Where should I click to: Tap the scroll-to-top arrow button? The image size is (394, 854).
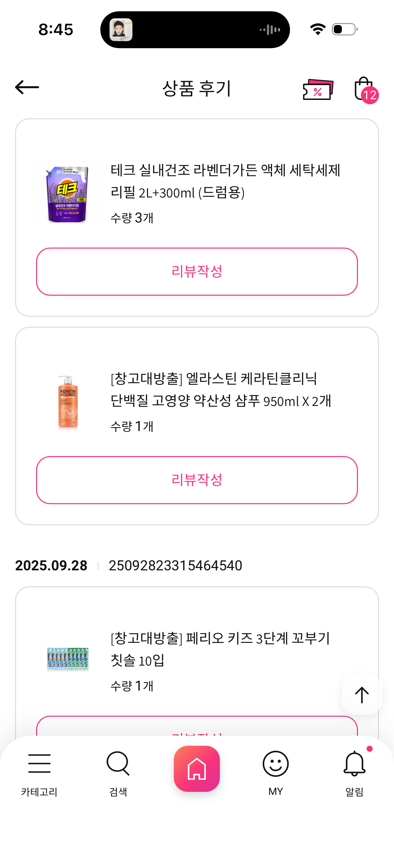click(362, 695)
